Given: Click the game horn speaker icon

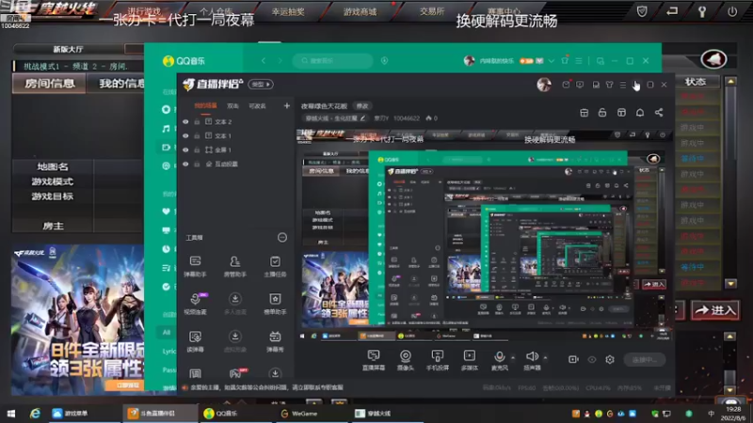Looking at the screenshot, I should pyautogui.click(x=713, y=59).
